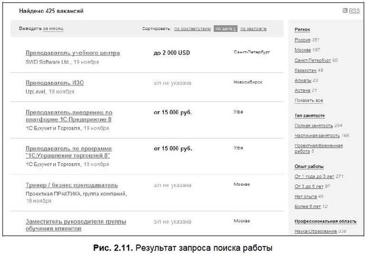
Task: Open vacancy 'Преподаватель по программе 1С:Управление торговлей 8'
Action: tap(69, 152)
